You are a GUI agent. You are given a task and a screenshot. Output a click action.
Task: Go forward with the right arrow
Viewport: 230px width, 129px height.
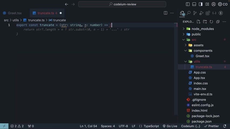click(x=73, y=4)
